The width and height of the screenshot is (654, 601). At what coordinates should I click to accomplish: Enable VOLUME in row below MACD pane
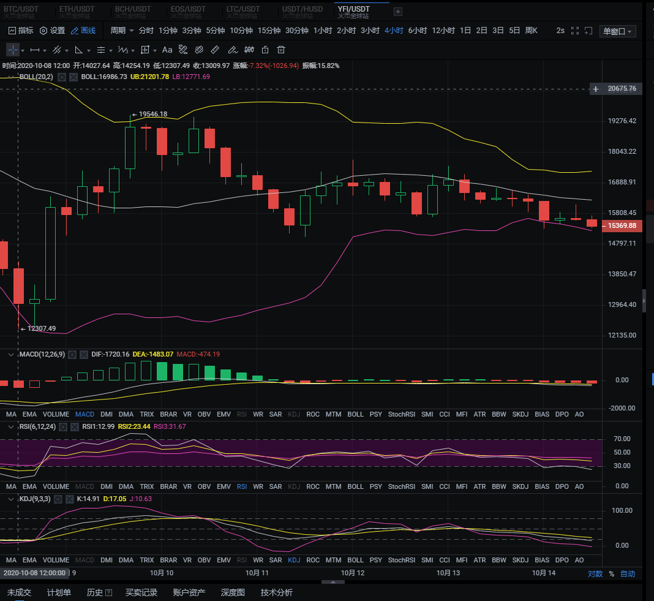(x=56, y=414)
